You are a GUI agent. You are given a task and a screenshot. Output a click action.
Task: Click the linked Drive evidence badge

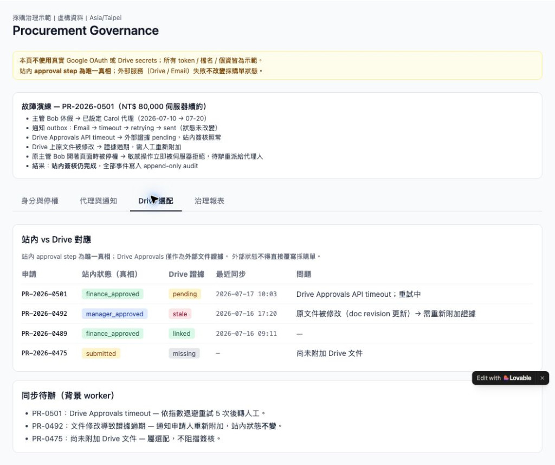pos(182,334)
